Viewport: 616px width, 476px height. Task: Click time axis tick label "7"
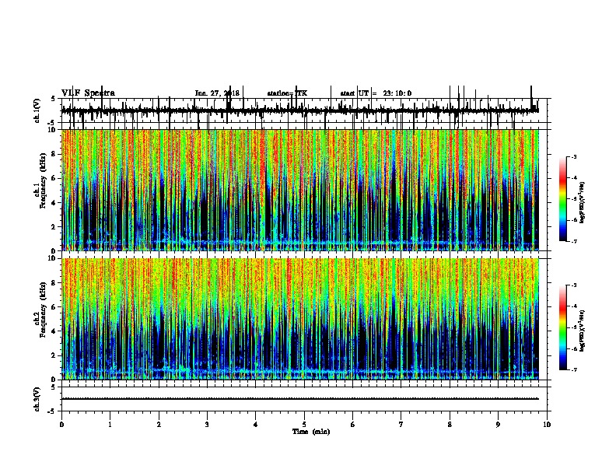(x=401, y=425)
